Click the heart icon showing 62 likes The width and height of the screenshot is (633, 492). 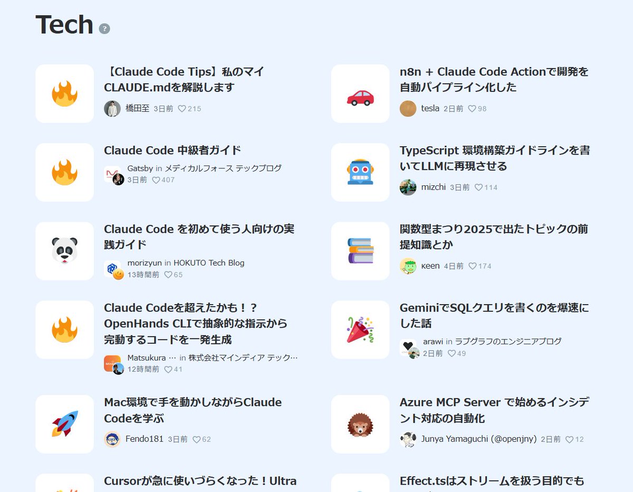197,439
